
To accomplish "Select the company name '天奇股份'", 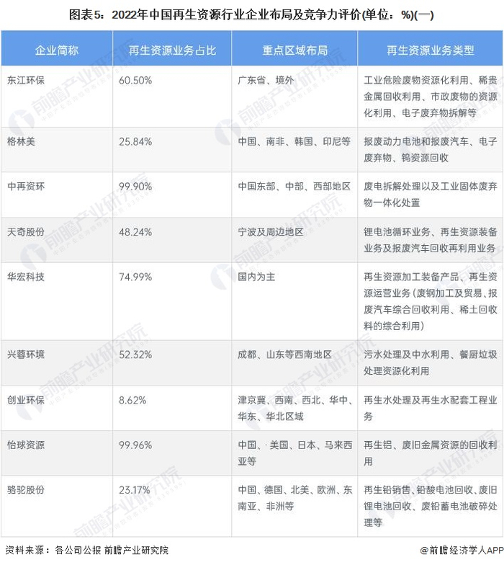I will pyautogui.click(x=26, y=232).
